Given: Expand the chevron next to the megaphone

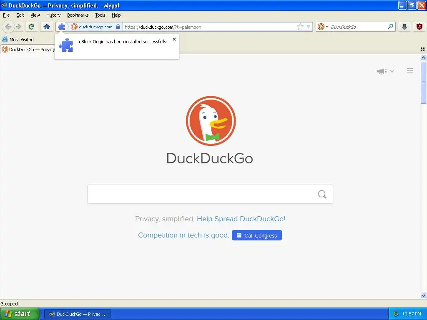Looking at the screenshot, I should point(392,71).
